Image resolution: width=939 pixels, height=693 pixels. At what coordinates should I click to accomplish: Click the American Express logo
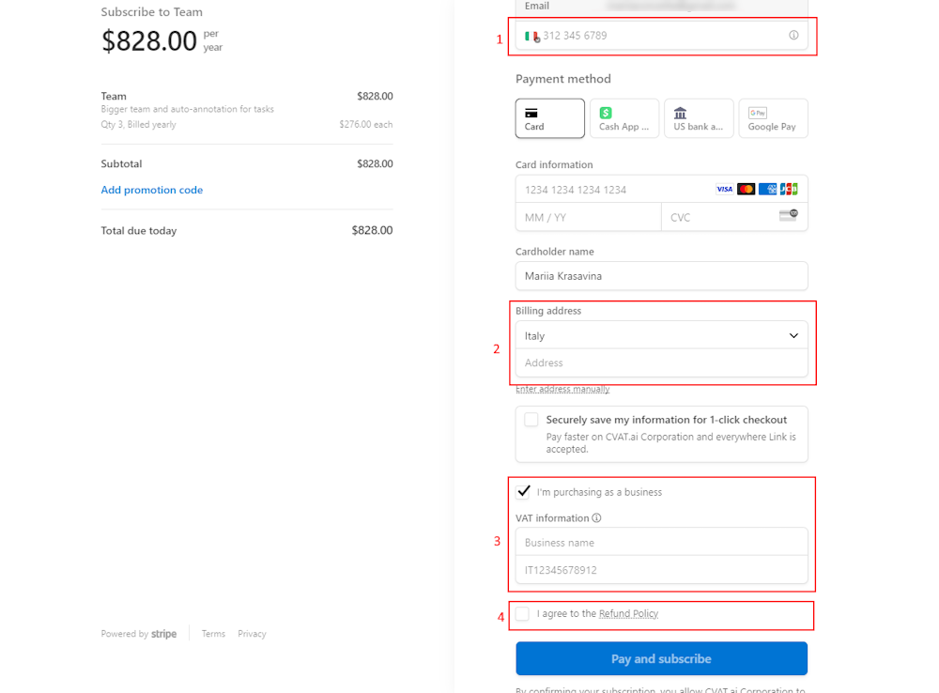click(x=767, y=189)
